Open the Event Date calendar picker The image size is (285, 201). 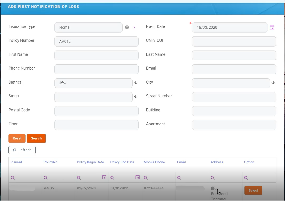click(272, 27)
